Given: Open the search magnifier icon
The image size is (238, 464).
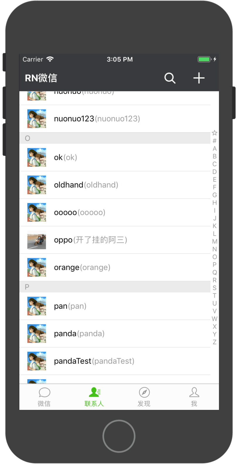Looking at the screenshot, I should (x=170, y=78).
